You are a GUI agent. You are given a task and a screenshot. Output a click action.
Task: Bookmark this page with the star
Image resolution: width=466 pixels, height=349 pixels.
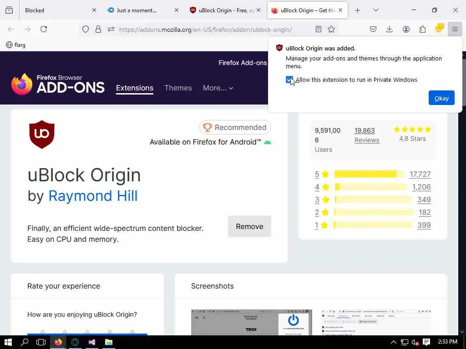coord(331,29)
